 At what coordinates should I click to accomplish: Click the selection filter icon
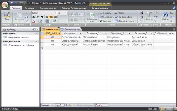pyautogui.click(x=156, y=13)
